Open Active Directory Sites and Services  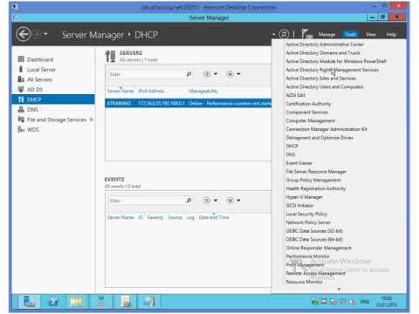click(320, 78)
